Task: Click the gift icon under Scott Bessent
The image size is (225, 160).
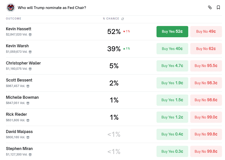Action: tap(28, 86)
